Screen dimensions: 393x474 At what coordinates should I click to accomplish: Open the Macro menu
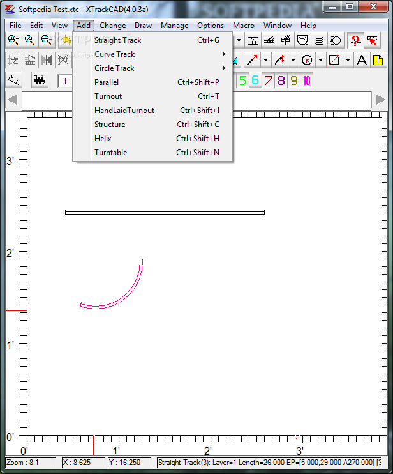pos(244,26)
